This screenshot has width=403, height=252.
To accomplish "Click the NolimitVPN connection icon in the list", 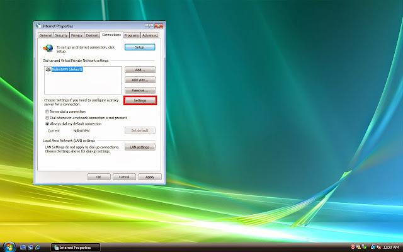I will [x=48, y=69].
